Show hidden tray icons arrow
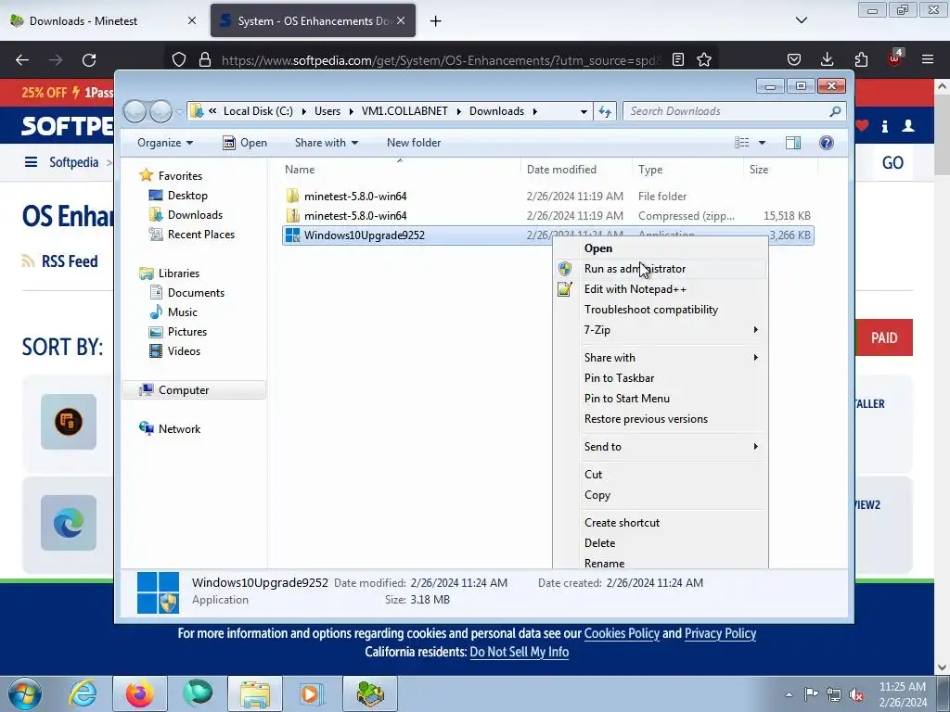This screenshot has height=712, width=950. pyautogui.click(x=789, y=694)
